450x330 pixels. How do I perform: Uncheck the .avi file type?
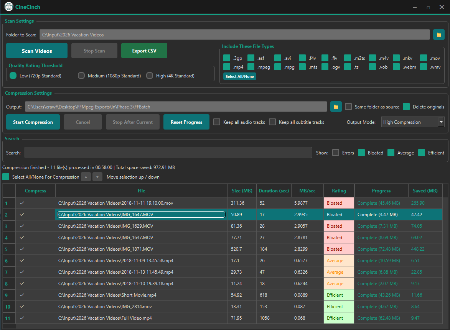click(x=277, y=58)
